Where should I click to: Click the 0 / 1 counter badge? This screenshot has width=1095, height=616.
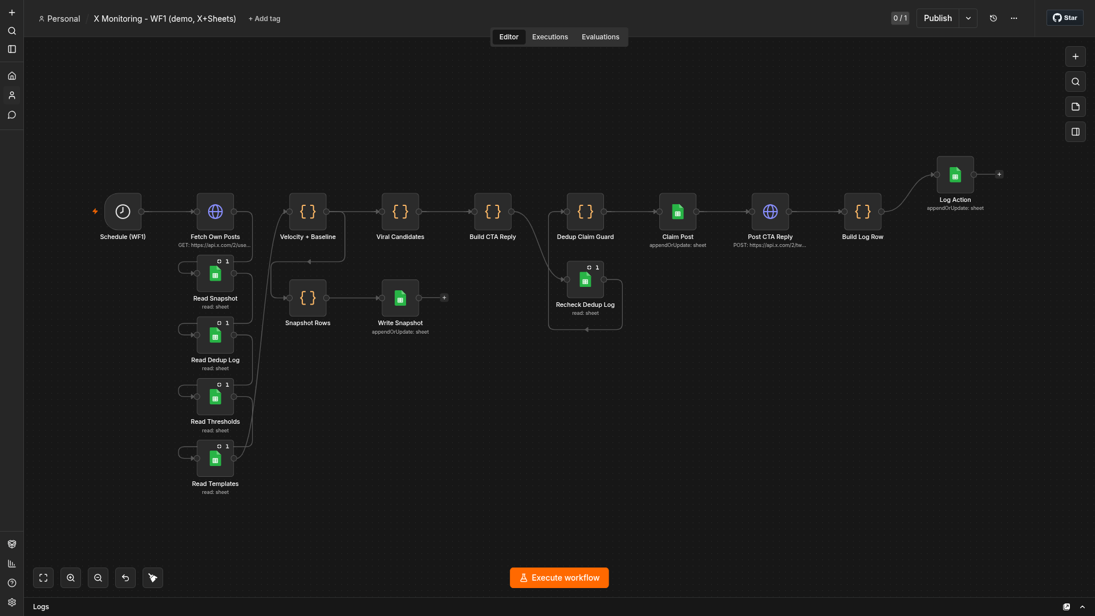pos(900,18)
